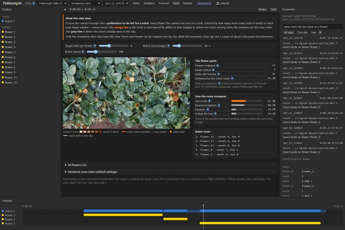Click the Upload icon in the top bar

point(217,3)
